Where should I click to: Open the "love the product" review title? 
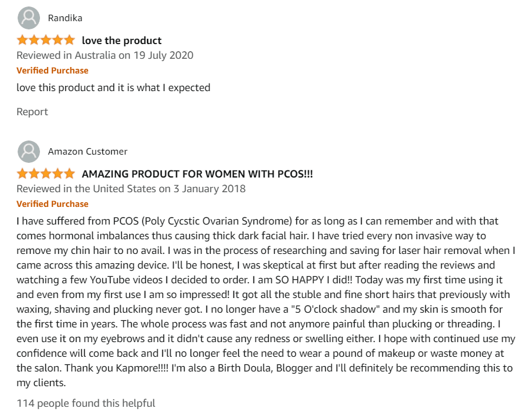pos(122,41)
